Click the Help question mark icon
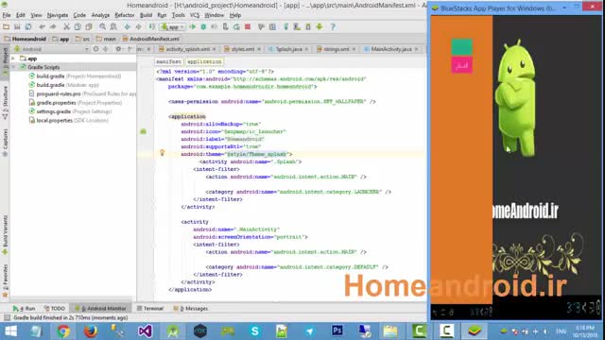Screen dimensions: 605x340 click(333, 27)
